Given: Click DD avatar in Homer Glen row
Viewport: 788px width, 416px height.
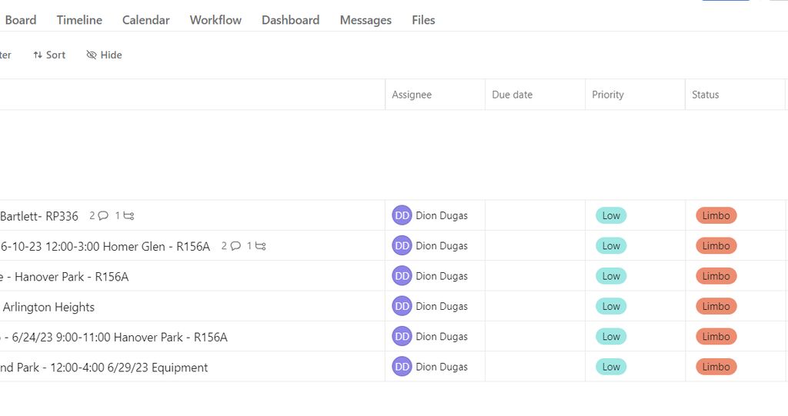Looking at the screenshot, I should click(402, 246).
